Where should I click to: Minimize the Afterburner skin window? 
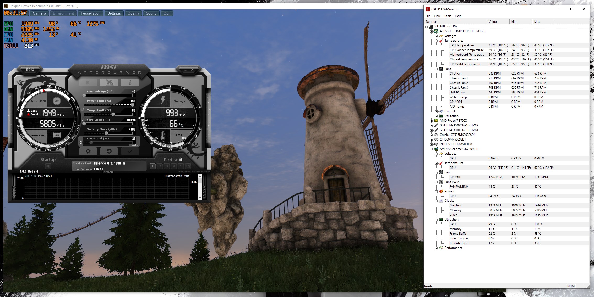(x=186, y=70)
